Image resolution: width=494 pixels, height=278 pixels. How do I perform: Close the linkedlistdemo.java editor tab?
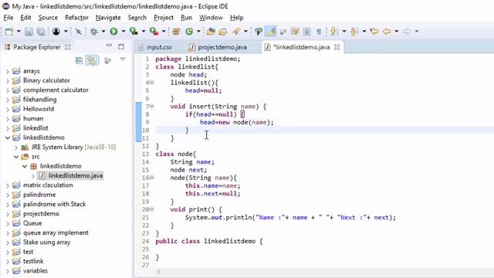tap(337, 47)
